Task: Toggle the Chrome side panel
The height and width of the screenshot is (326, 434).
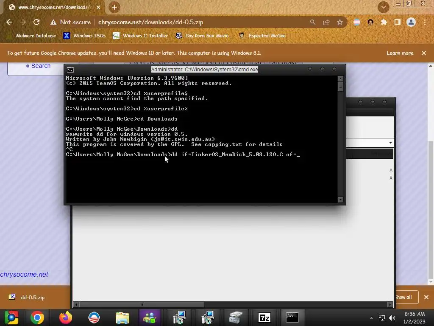Action: tap(398, 22)
